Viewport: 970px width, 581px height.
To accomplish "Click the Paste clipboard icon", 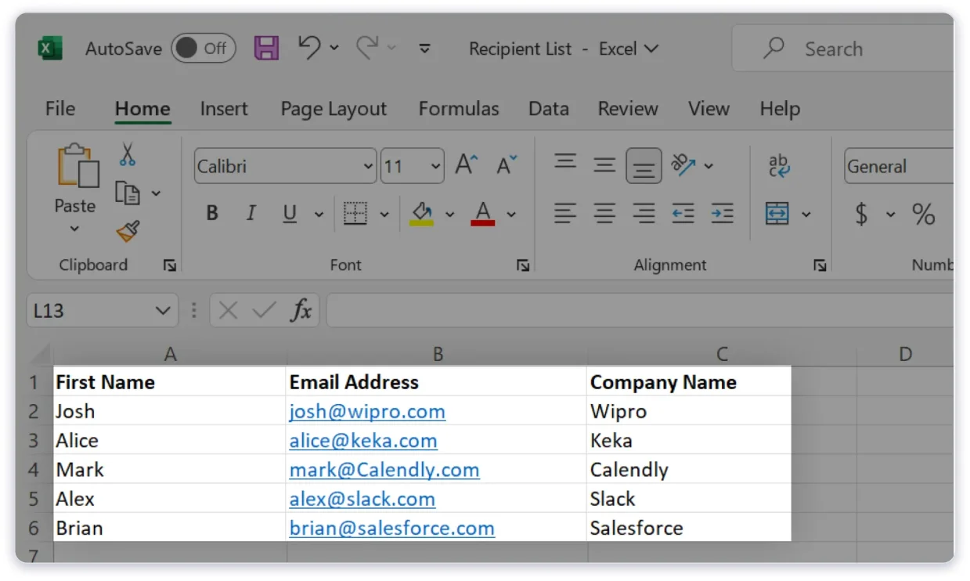I will pos(77,165).
